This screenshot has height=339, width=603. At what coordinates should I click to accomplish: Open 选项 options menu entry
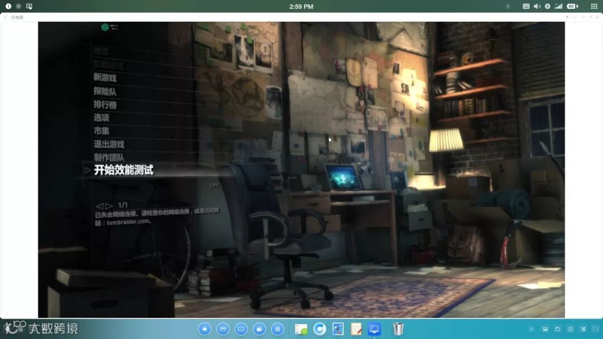coord(102,118)
